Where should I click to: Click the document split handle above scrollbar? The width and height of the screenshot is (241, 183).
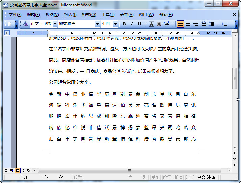coord(235,31)
